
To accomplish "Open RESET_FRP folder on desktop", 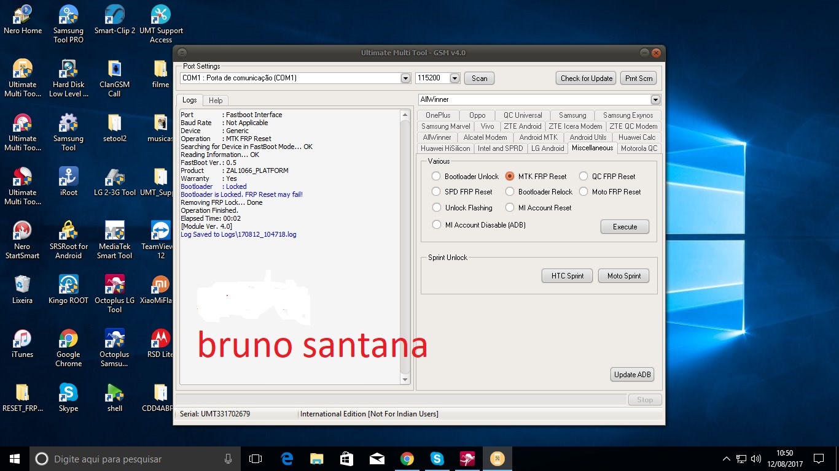I will tap(23, 397).
